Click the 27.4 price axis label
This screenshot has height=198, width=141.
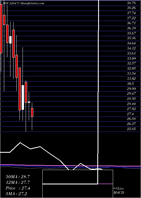[x=130, y=114]
